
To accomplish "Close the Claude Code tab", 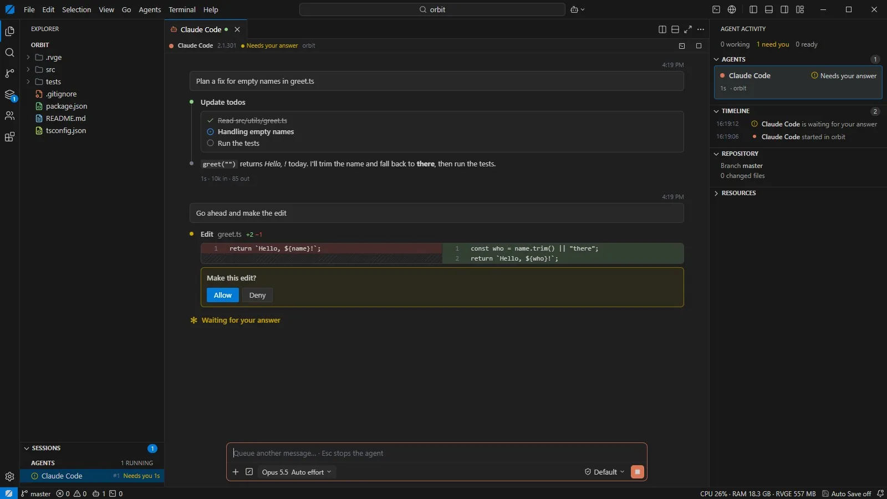I will (x=237, y=29).
